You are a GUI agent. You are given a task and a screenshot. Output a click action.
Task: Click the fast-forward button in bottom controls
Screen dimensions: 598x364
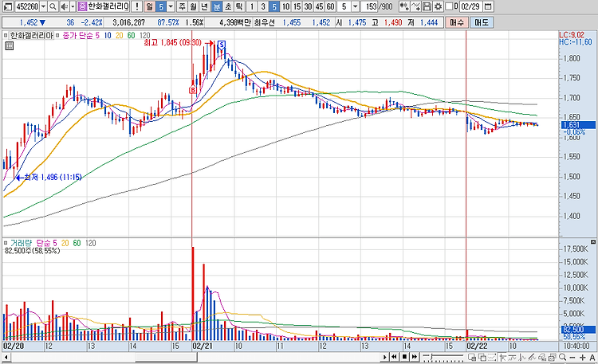click(415, 357)
